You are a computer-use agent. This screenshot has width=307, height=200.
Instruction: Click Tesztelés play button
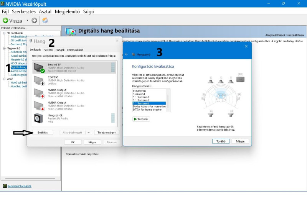pyautogui.click(x=141, y=119)
